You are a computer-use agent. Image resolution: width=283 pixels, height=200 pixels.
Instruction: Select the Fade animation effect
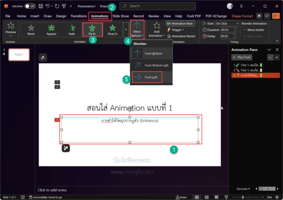tap(72, 30)
